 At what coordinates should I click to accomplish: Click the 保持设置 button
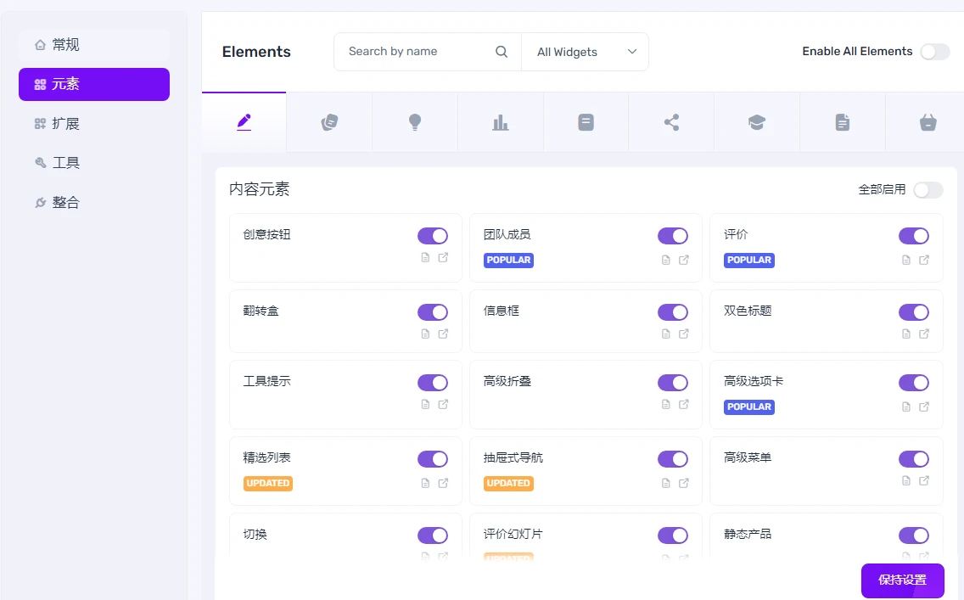click(x=902, y=580)
